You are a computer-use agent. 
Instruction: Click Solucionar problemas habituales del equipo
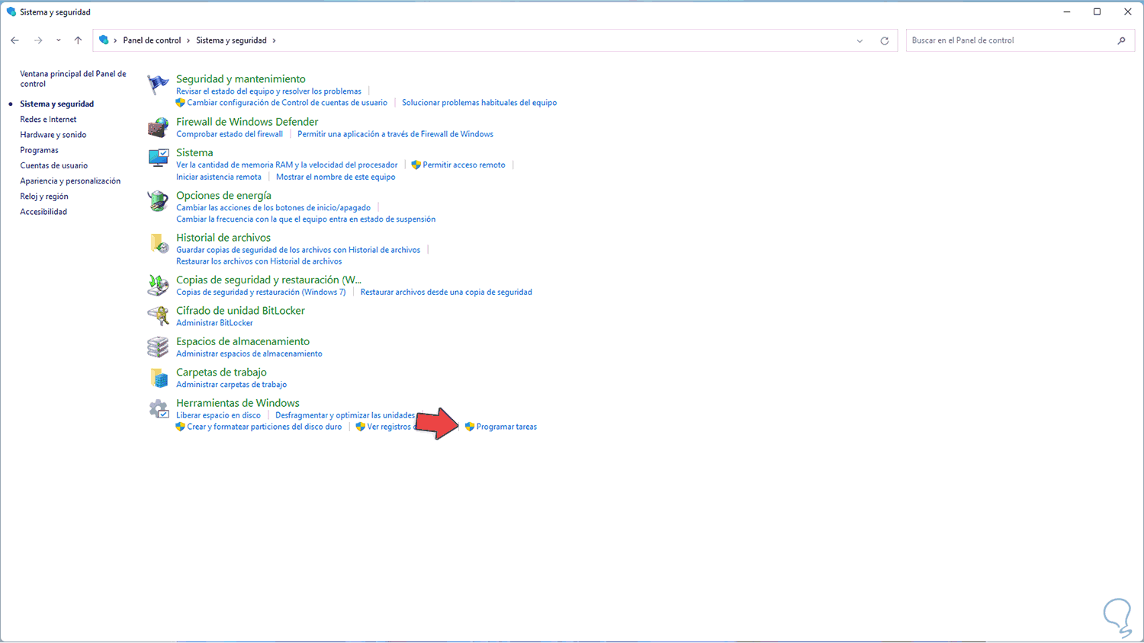coord(479,103)
